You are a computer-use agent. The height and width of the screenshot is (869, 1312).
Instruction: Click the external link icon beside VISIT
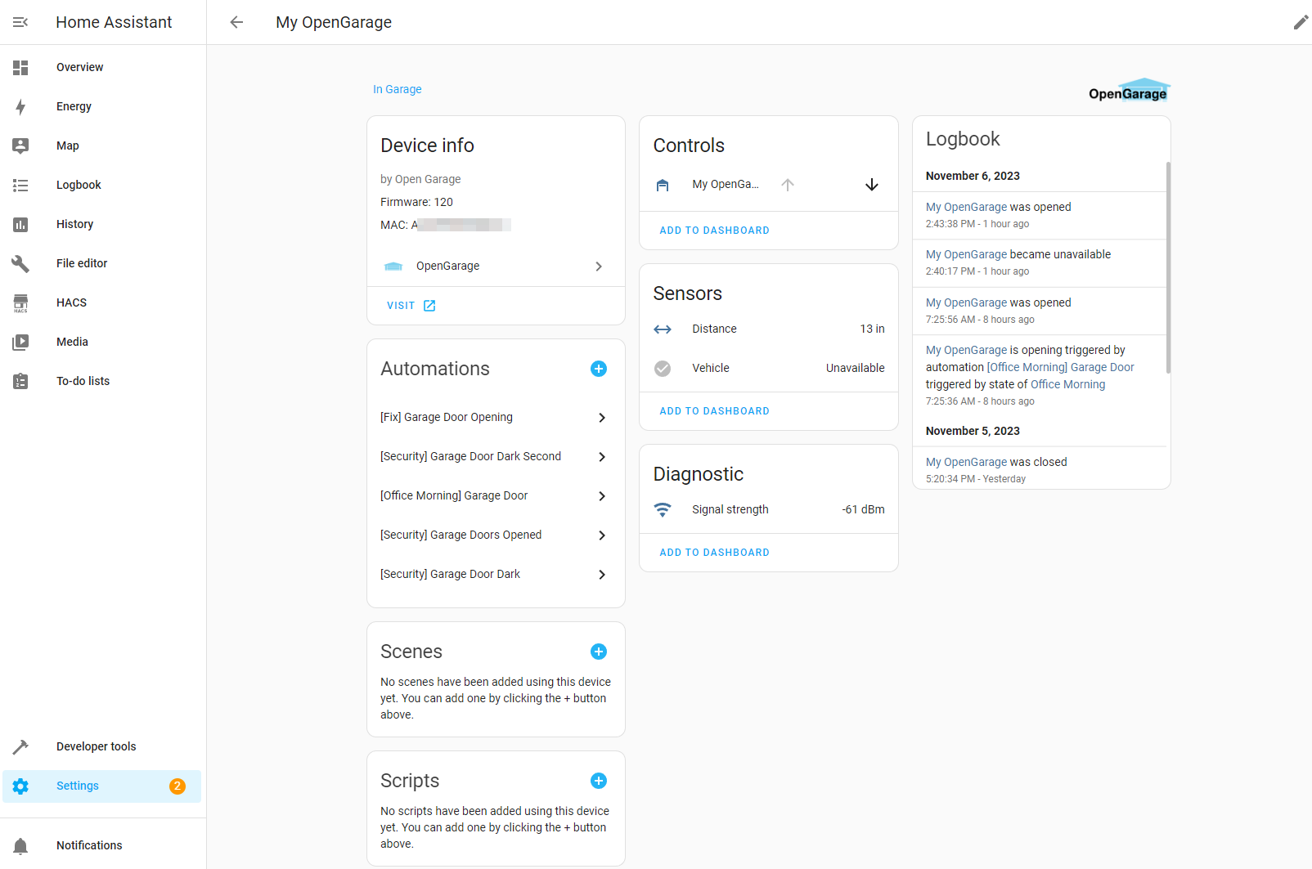429,306
